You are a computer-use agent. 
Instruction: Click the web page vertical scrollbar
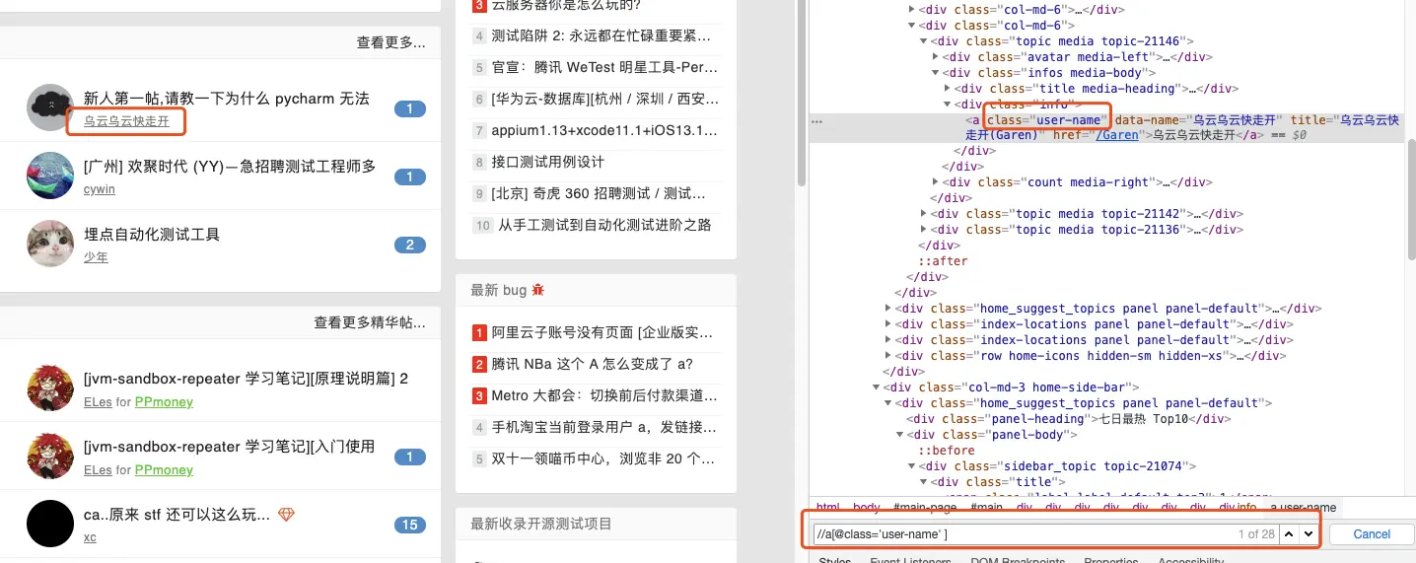pyautogui.click(x=802, y=94)
